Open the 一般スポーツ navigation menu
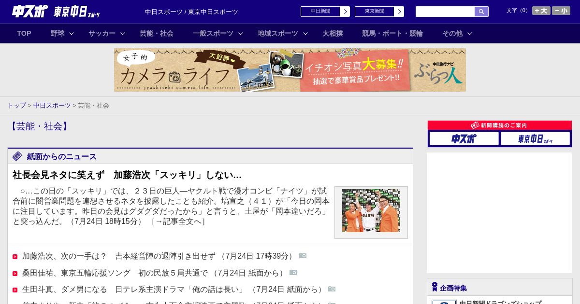This screenshot has height=304, width=580. click(213, 33)
